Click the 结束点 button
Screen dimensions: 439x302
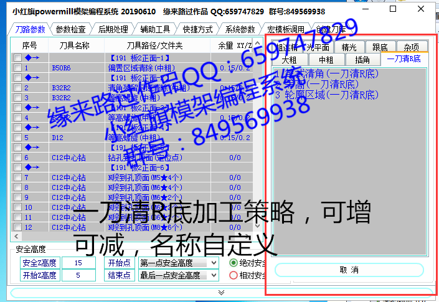(120, 275)
